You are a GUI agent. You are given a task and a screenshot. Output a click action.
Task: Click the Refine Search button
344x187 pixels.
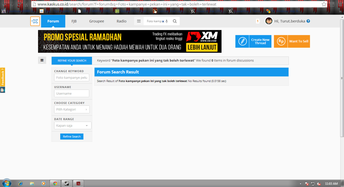pos(72,136)
